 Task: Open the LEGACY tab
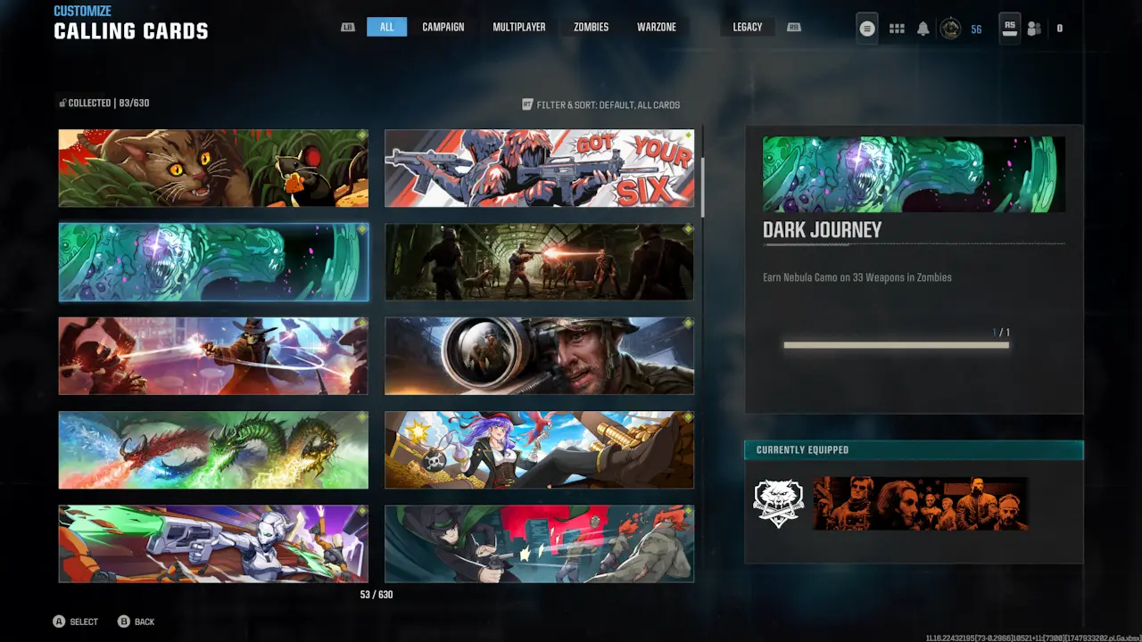pyautogui.click(x=748, y=28)
